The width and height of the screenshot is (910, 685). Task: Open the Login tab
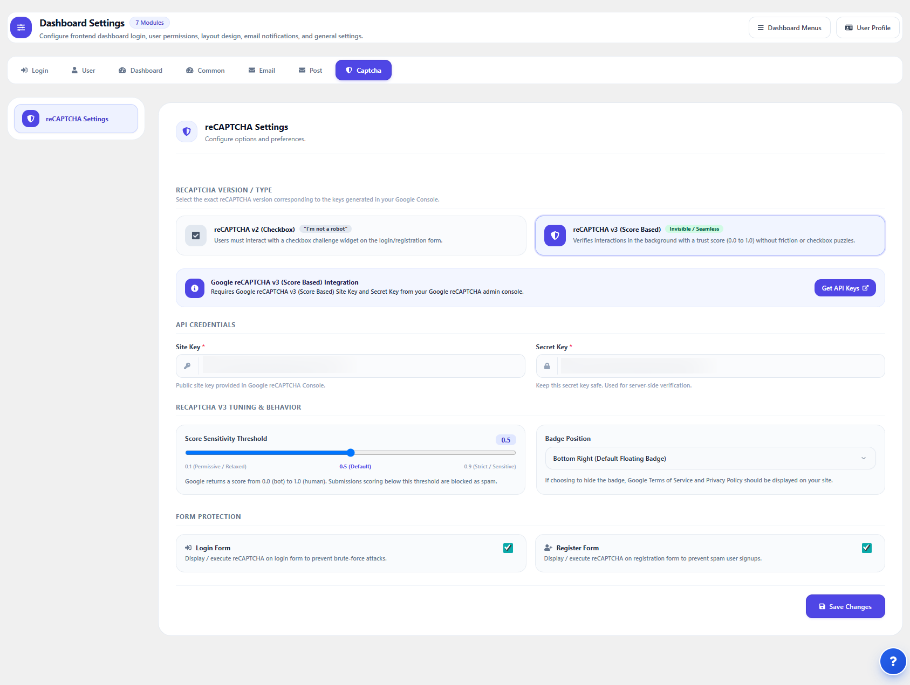pos(35,70)
